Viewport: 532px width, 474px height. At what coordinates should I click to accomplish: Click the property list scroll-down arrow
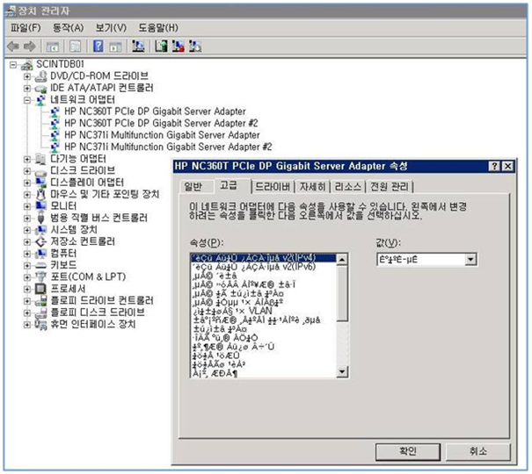(342, 371)
